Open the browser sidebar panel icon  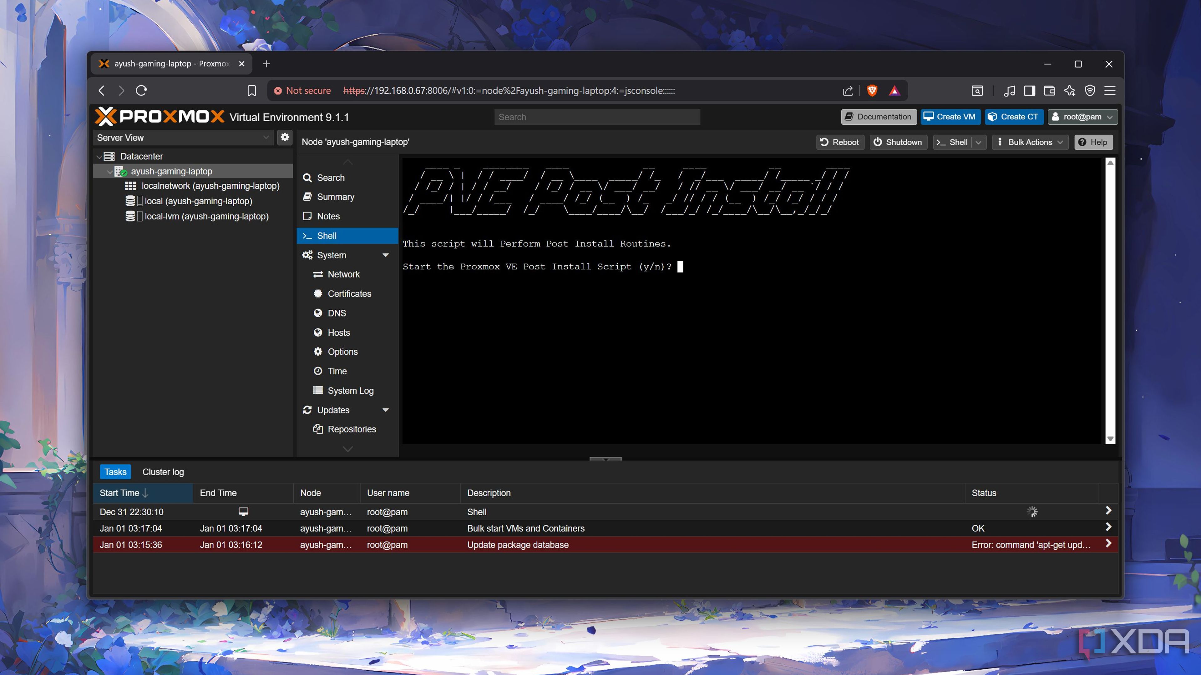(1029, 90)
